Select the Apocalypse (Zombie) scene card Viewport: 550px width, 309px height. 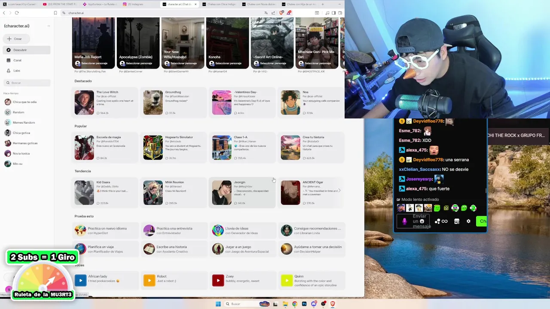tap(138, 43)
